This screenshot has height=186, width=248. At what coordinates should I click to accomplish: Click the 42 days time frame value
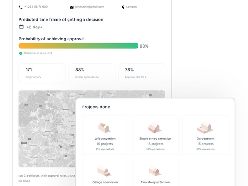(x=34, y=27)
